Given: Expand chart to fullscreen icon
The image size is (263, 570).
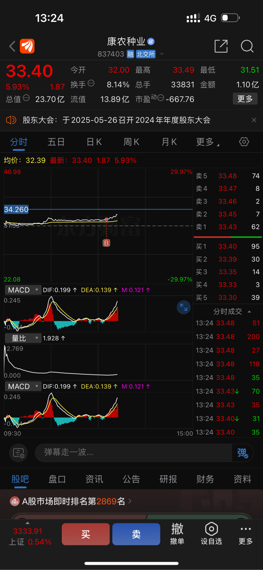Looking at the screenshot, I should tap(184, 307).
